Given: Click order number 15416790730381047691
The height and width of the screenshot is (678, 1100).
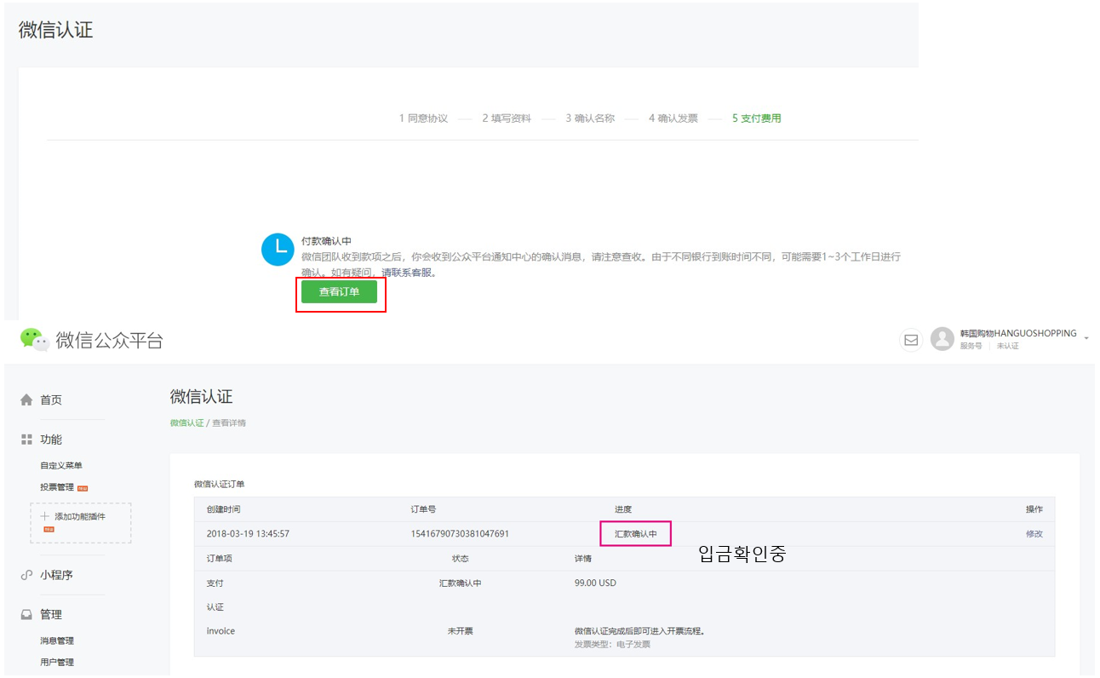Looking at the screenshot, I should coord(460,534).
